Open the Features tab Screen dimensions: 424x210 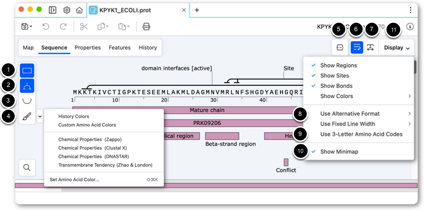[x=120, y=48]
